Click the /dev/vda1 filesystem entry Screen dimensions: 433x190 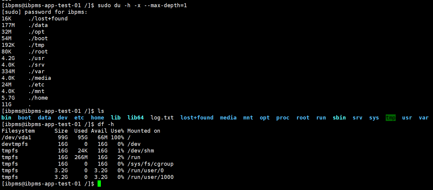coord(17,137)
